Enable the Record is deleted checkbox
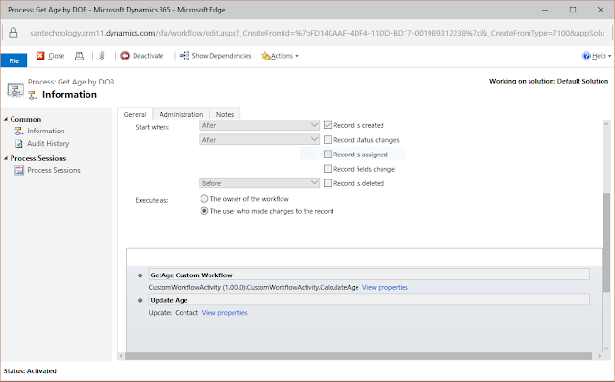615x382 pixels. 328,183
